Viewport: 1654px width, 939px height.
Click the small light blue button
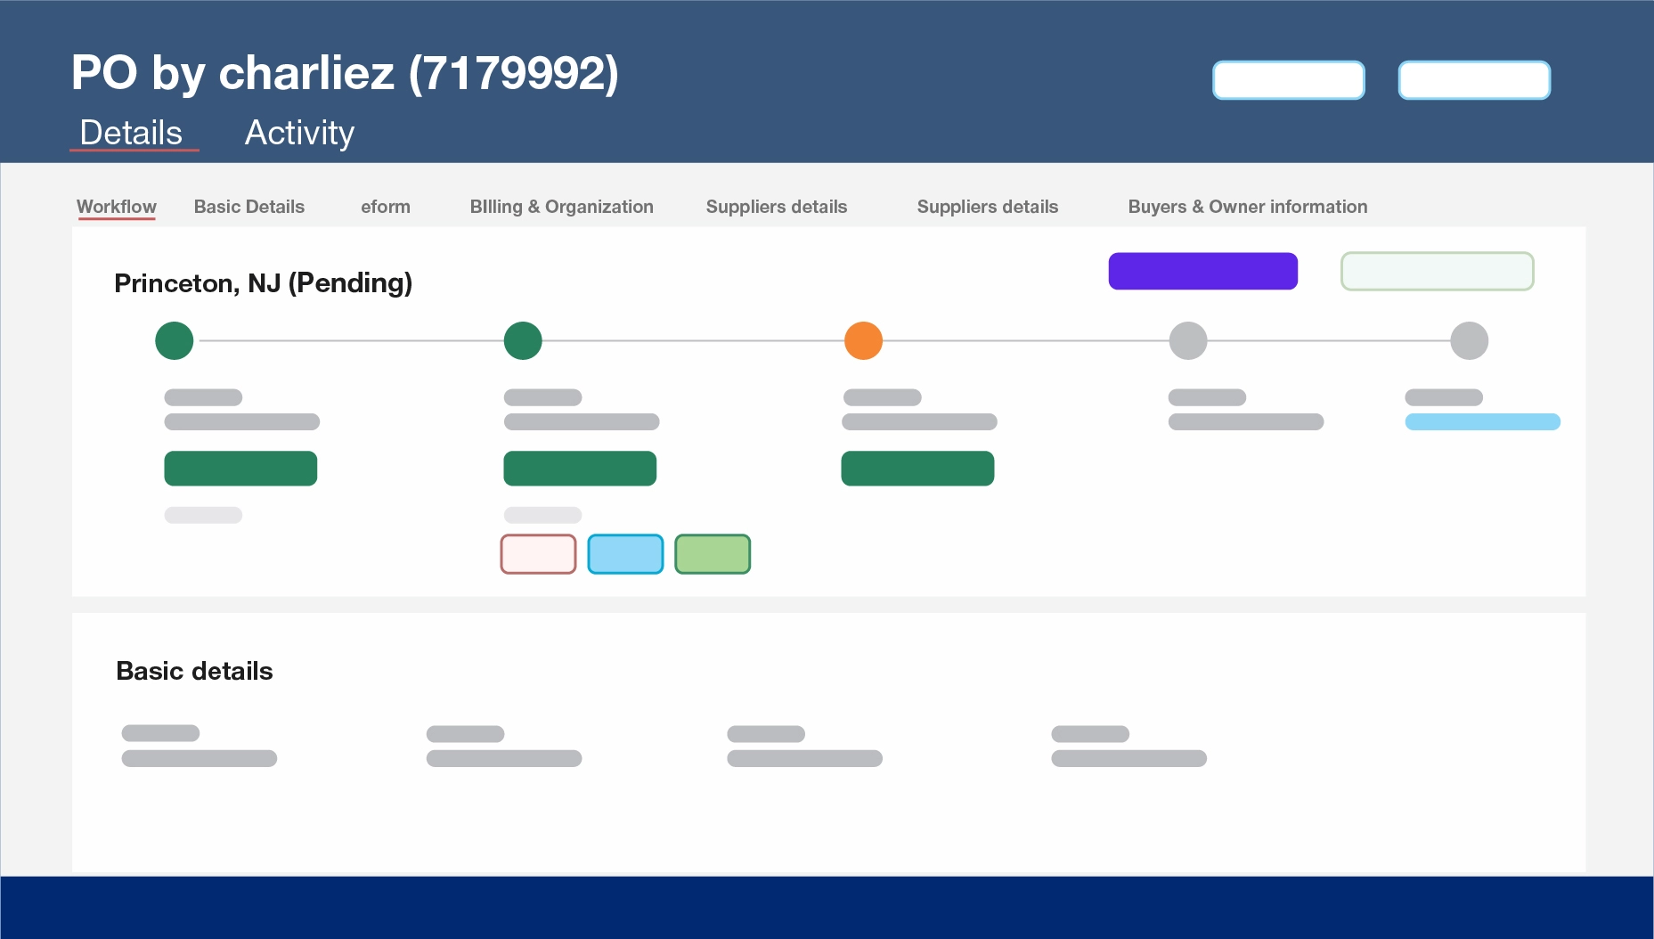[x=625, y=554]
